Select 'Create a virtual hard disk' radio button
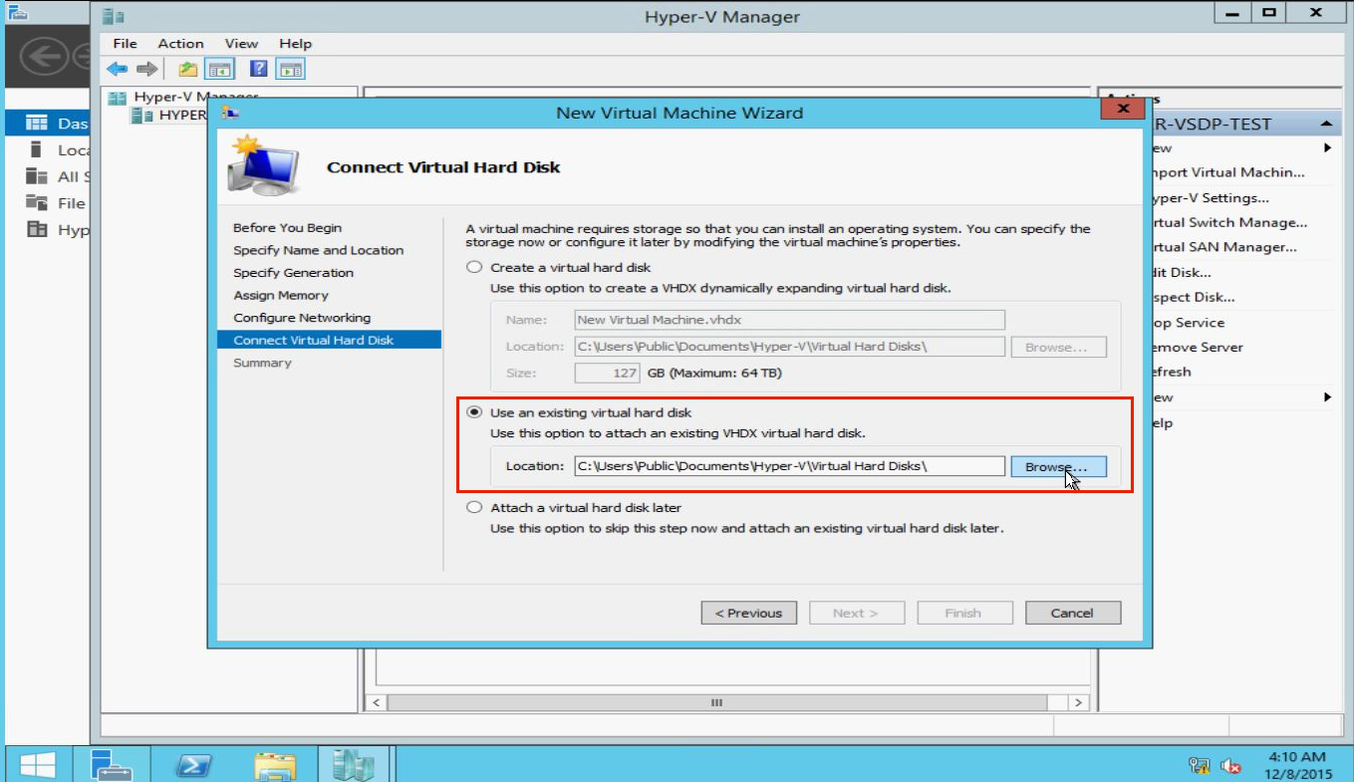This screenshot has height=782, width=1354. point(474,268)
